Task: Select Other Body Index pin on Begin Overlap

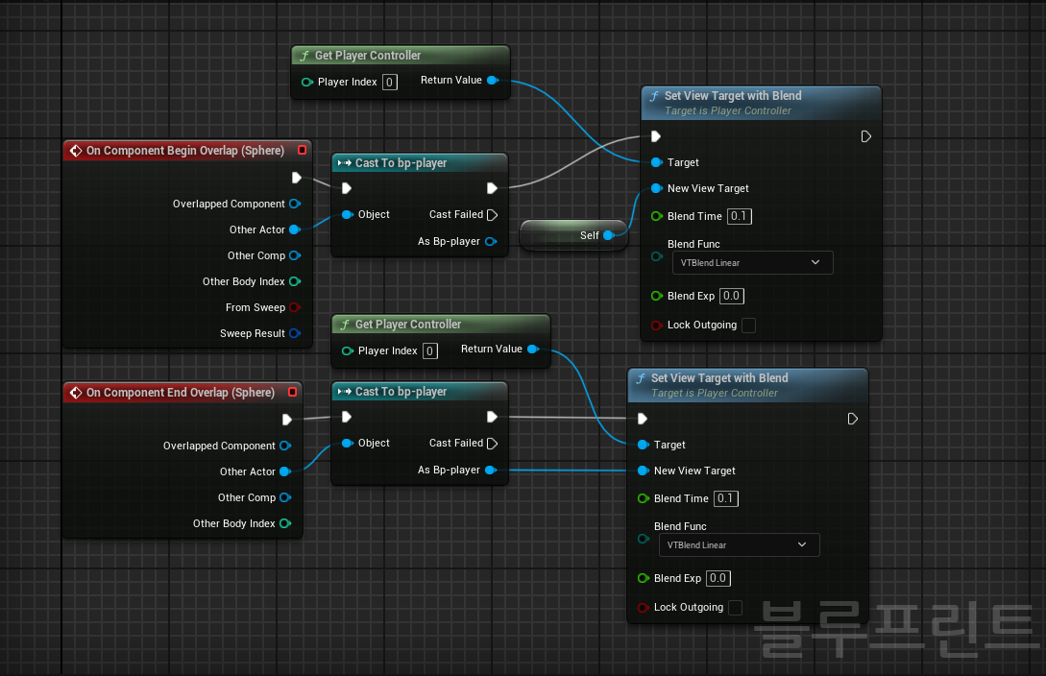Action: pyautogui.click(x=295, y=281)
